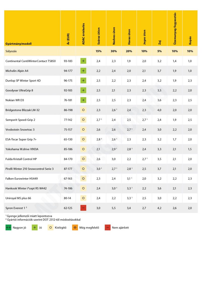Click the 'ADAC értékelés' column header
The width and height of the screenshot is (202, 303).
(x=83, y=34)
